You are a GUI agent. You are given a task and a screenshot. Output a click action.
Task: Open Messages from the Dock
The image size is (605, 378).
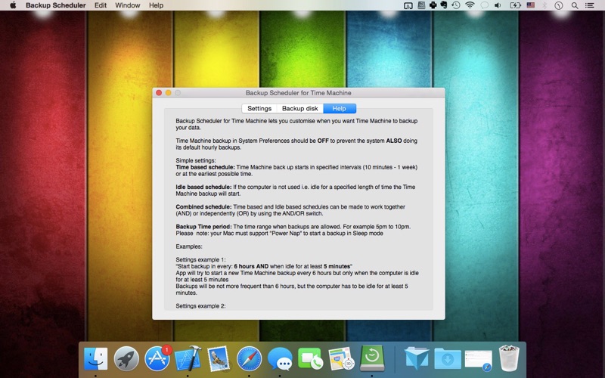coord(280,358)
